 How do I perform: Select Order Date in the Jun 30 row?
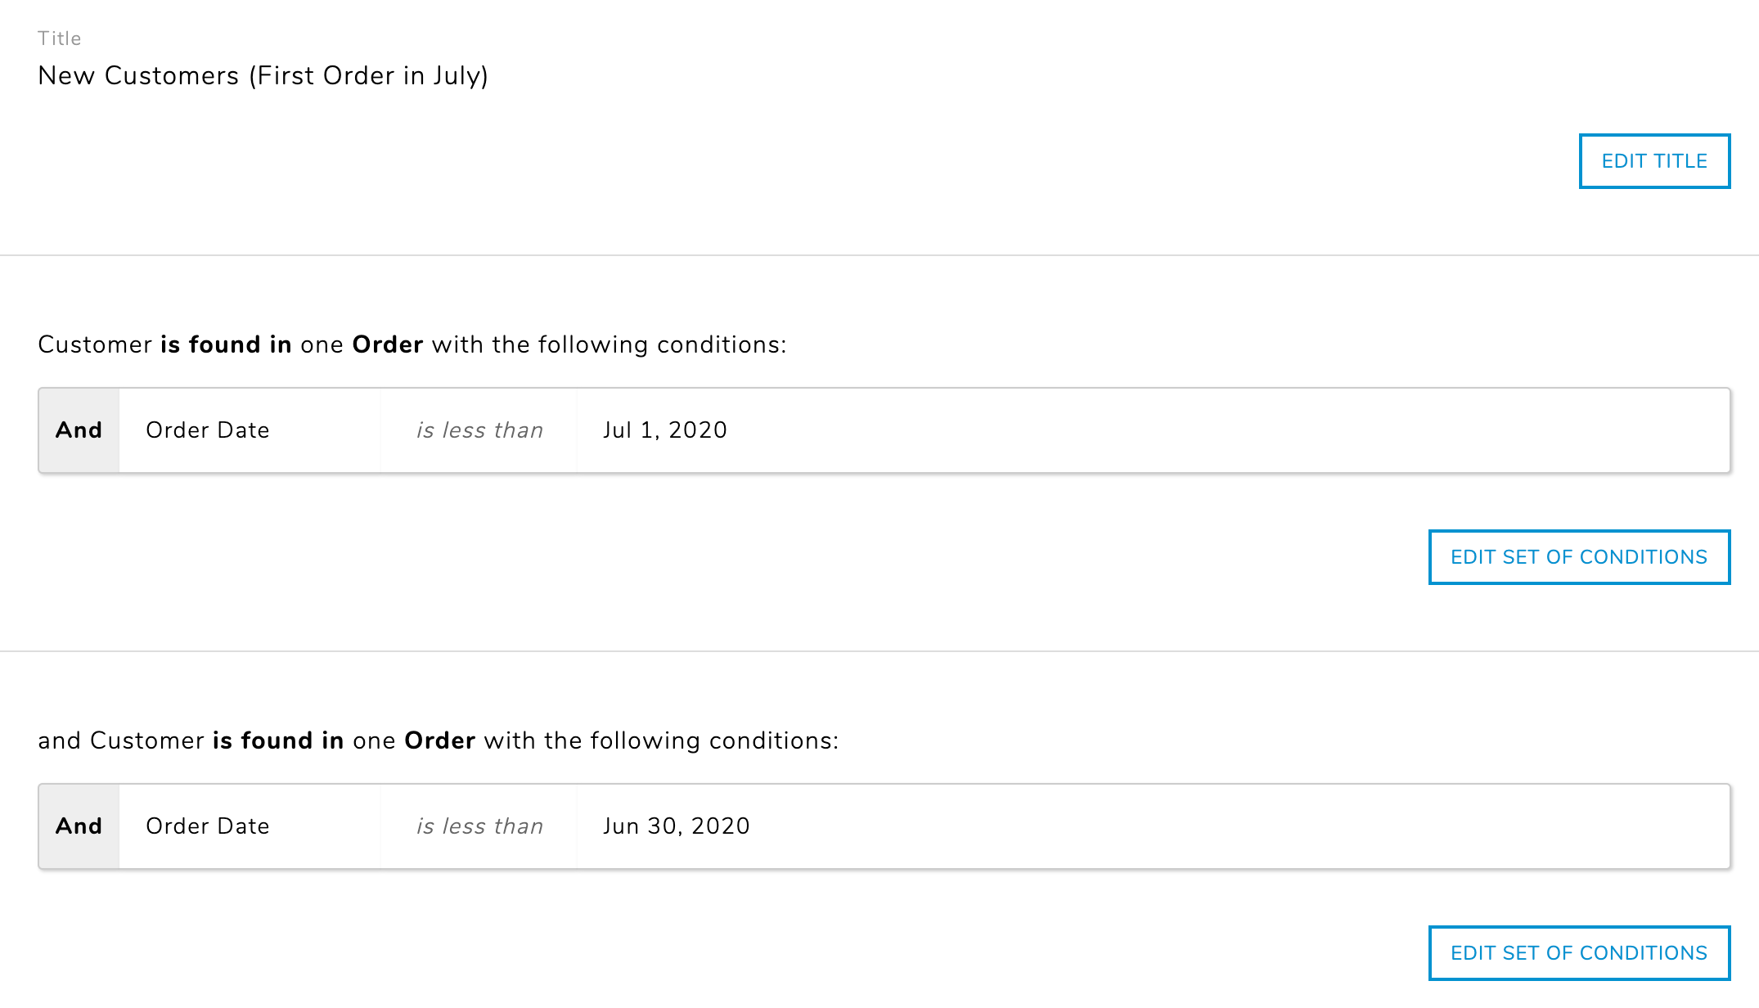click(x=208, y=826)
